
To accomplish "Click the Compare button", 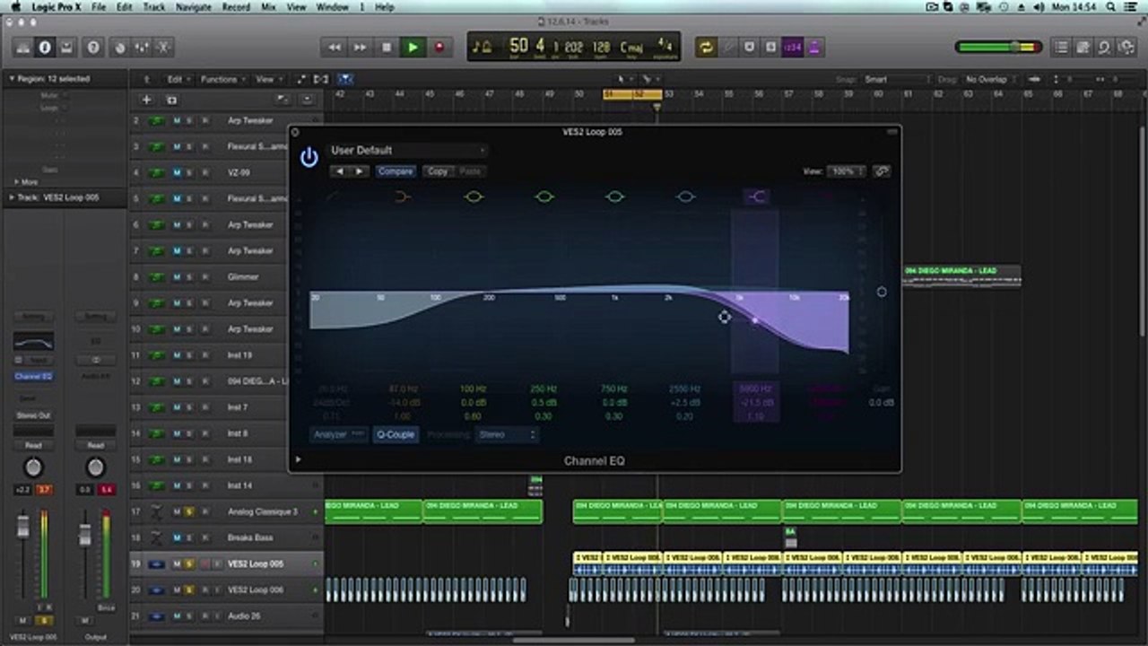I will pos(396,171).
